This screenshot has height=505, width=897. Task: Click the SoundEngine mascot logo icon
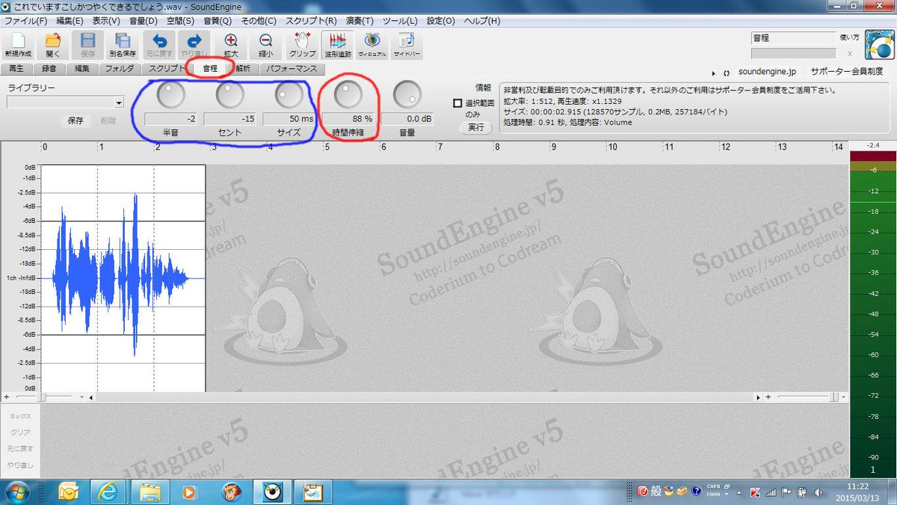click(879, 44)
